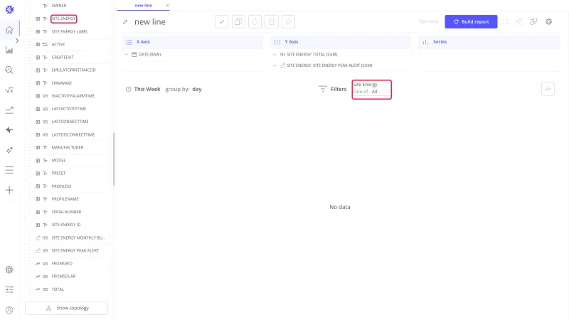Open the Site Energy filter dropdown
The image size is (569, 320).
(x=371, y=90)
